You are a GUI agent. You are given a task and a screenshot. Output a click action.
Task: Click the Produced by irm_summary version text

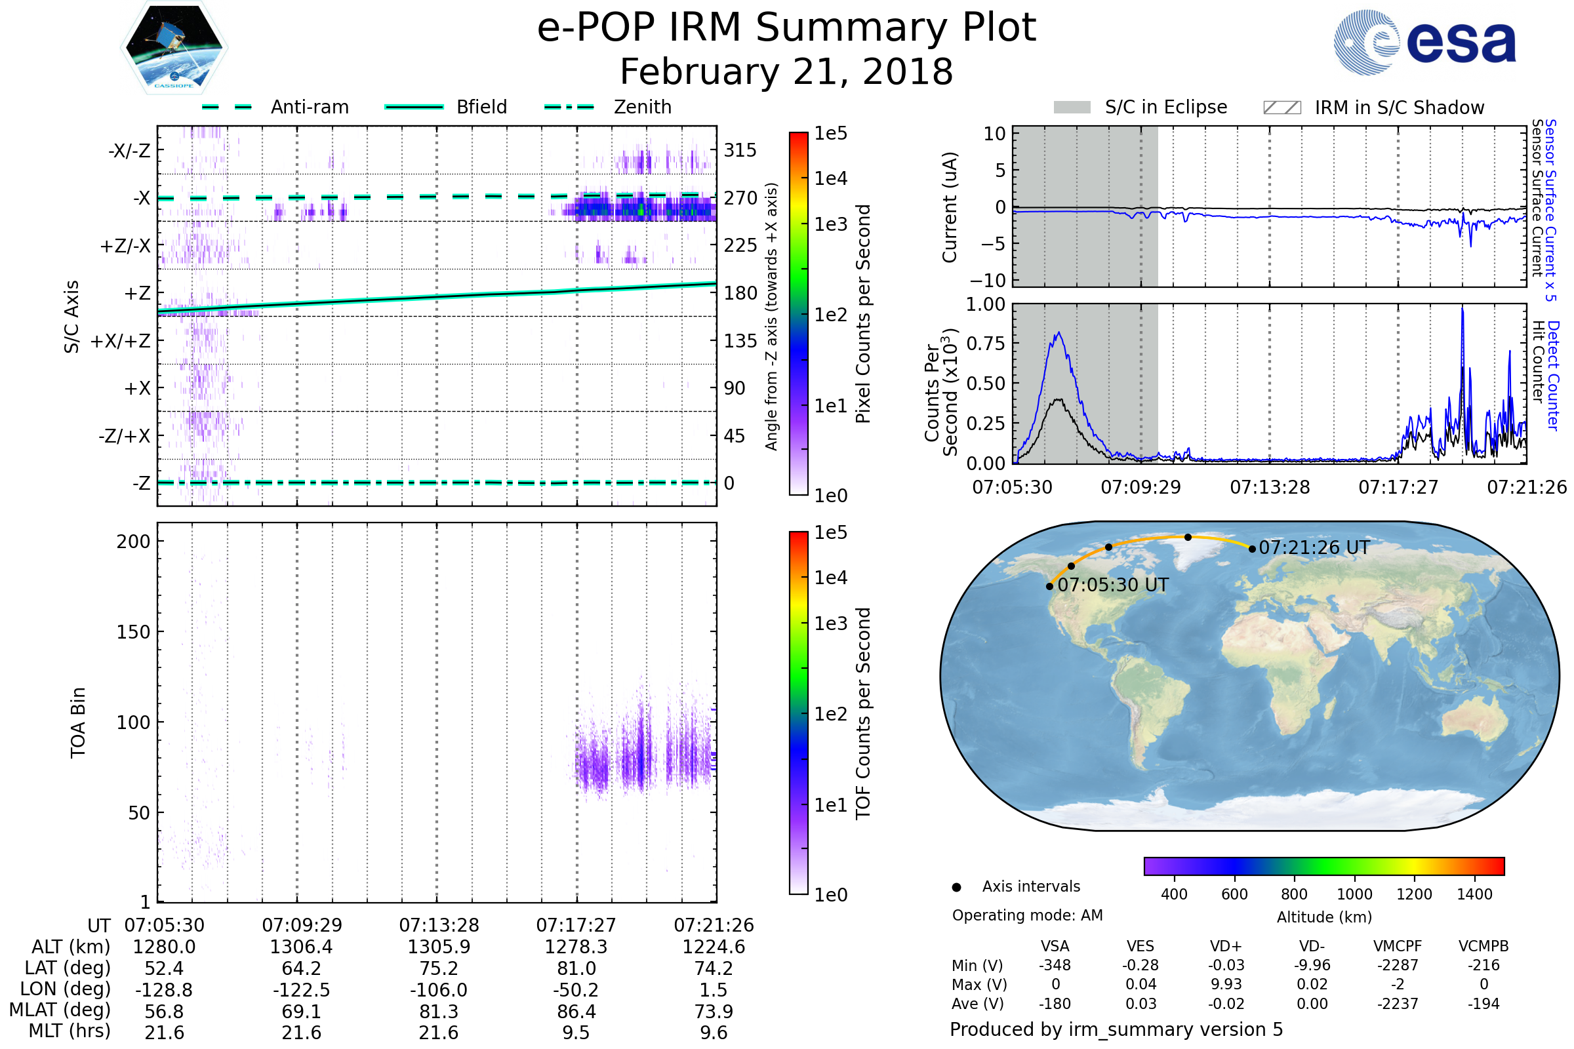[1116, 1029]
